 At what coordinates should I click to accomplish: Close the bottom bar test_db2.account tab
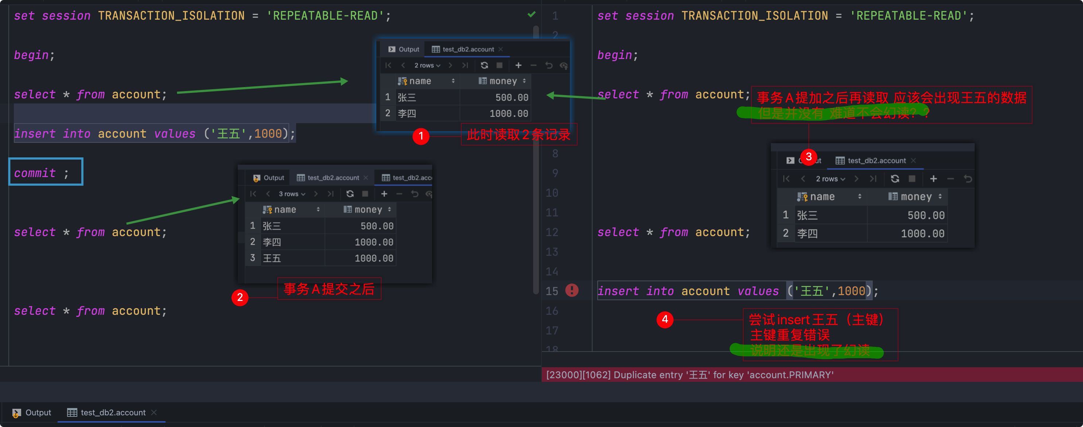coord(154,412)
